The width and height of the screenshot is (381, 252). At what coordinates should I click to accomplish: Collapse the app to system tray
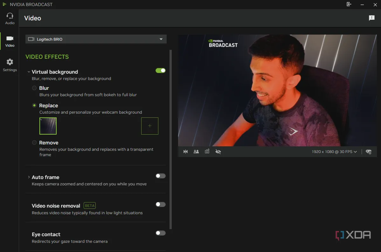[x=349, y=4]
